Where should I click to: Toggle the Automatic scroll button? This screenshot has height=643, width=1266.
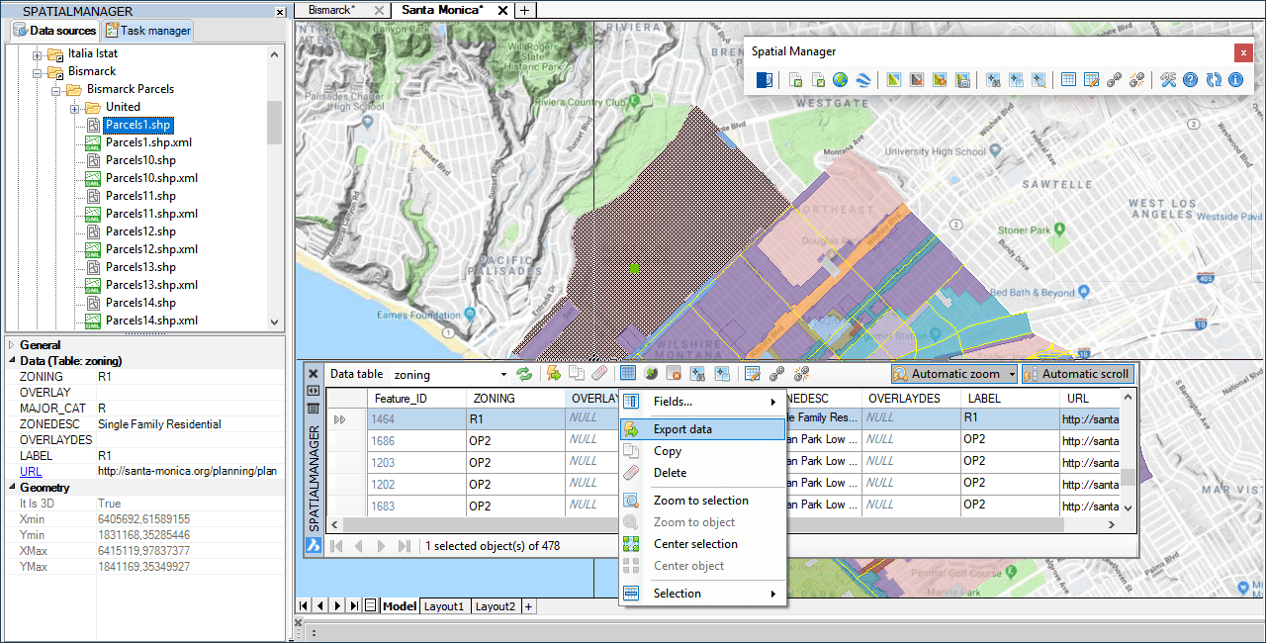click(1077, 374)
